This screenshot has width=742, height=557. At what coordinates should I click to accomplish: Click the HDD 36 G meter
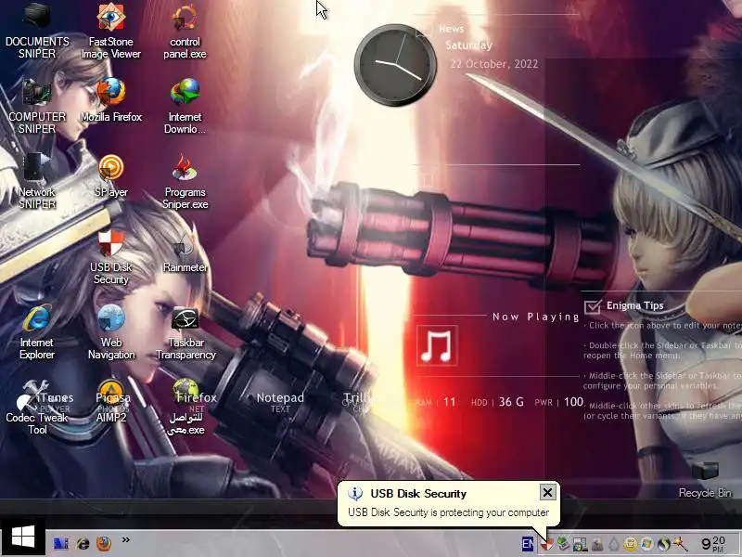coord(497,402)
